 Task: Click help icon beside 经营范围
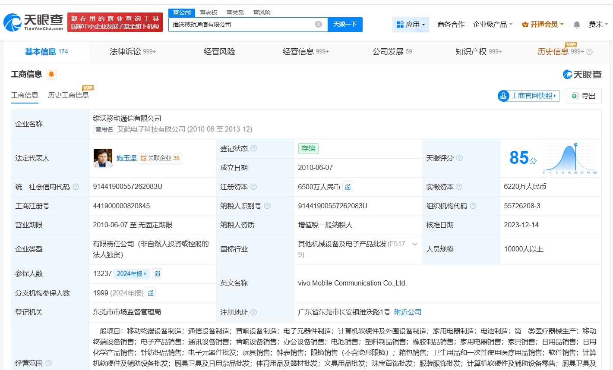click(x=49, y=363)
